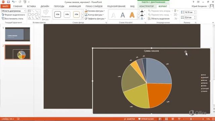Expand the insert shapes gallery
Viewport: 215px width, 121px height.
coord(40,18)
